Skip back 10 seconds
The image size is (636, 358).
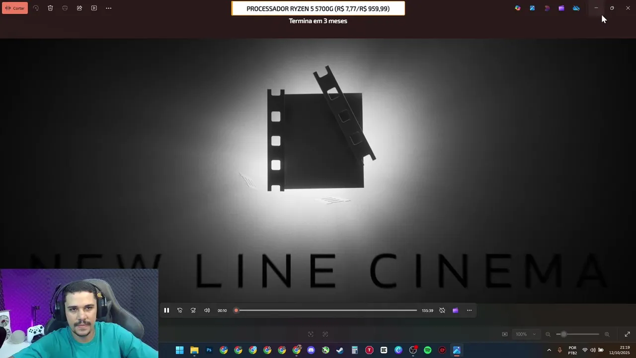tap(180, 310)
